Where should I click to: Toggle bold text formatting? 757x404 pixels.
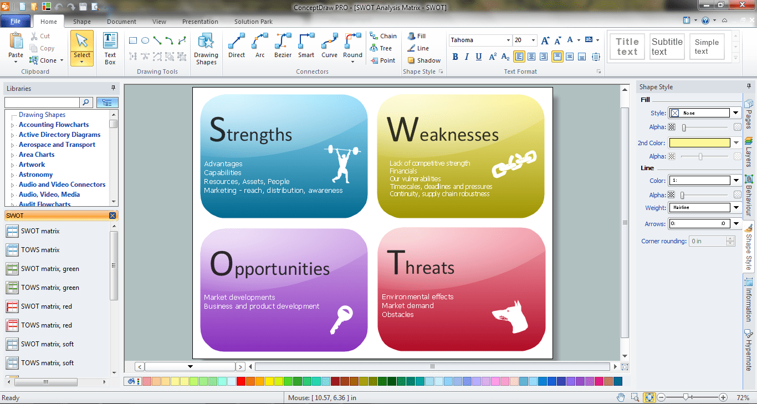454,57
